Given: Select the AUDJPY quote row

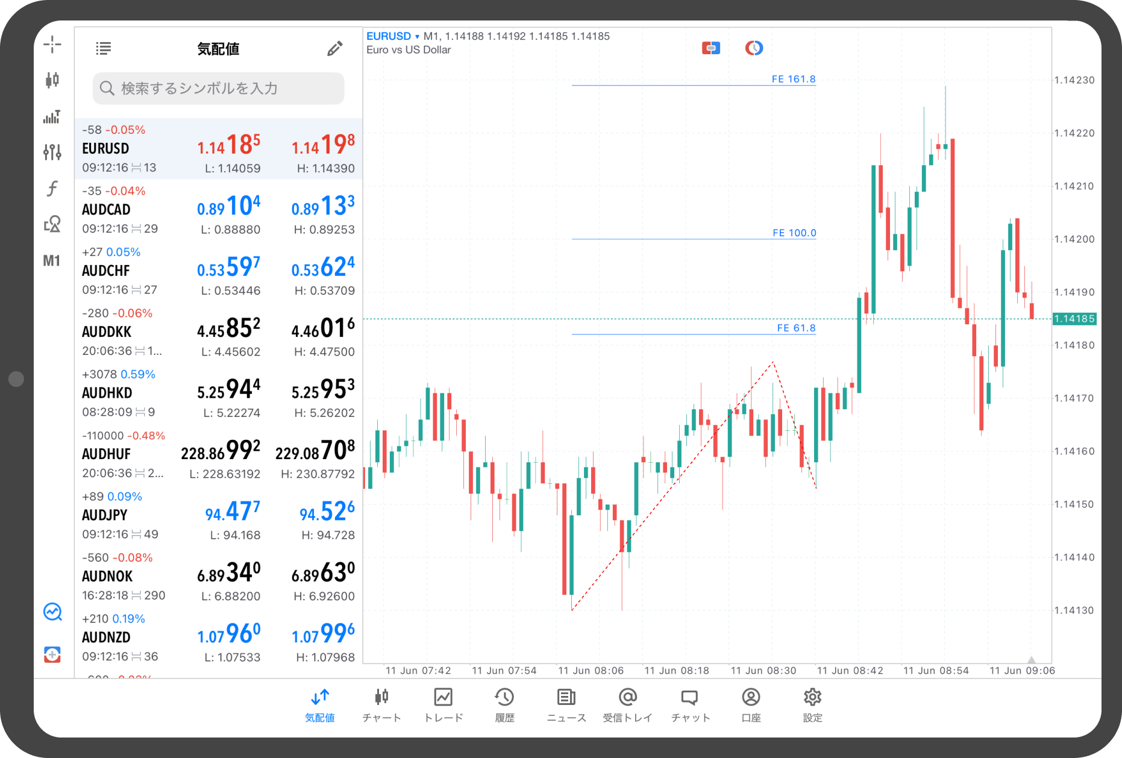Looking at the screenshot, I should [x=218, y=515].
